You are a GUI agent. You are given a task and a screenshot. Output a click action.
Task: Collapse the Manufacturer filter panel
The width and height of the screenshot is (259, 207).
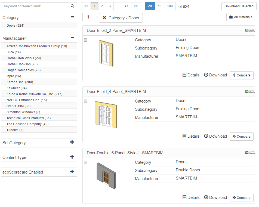[x=72, y=38]
